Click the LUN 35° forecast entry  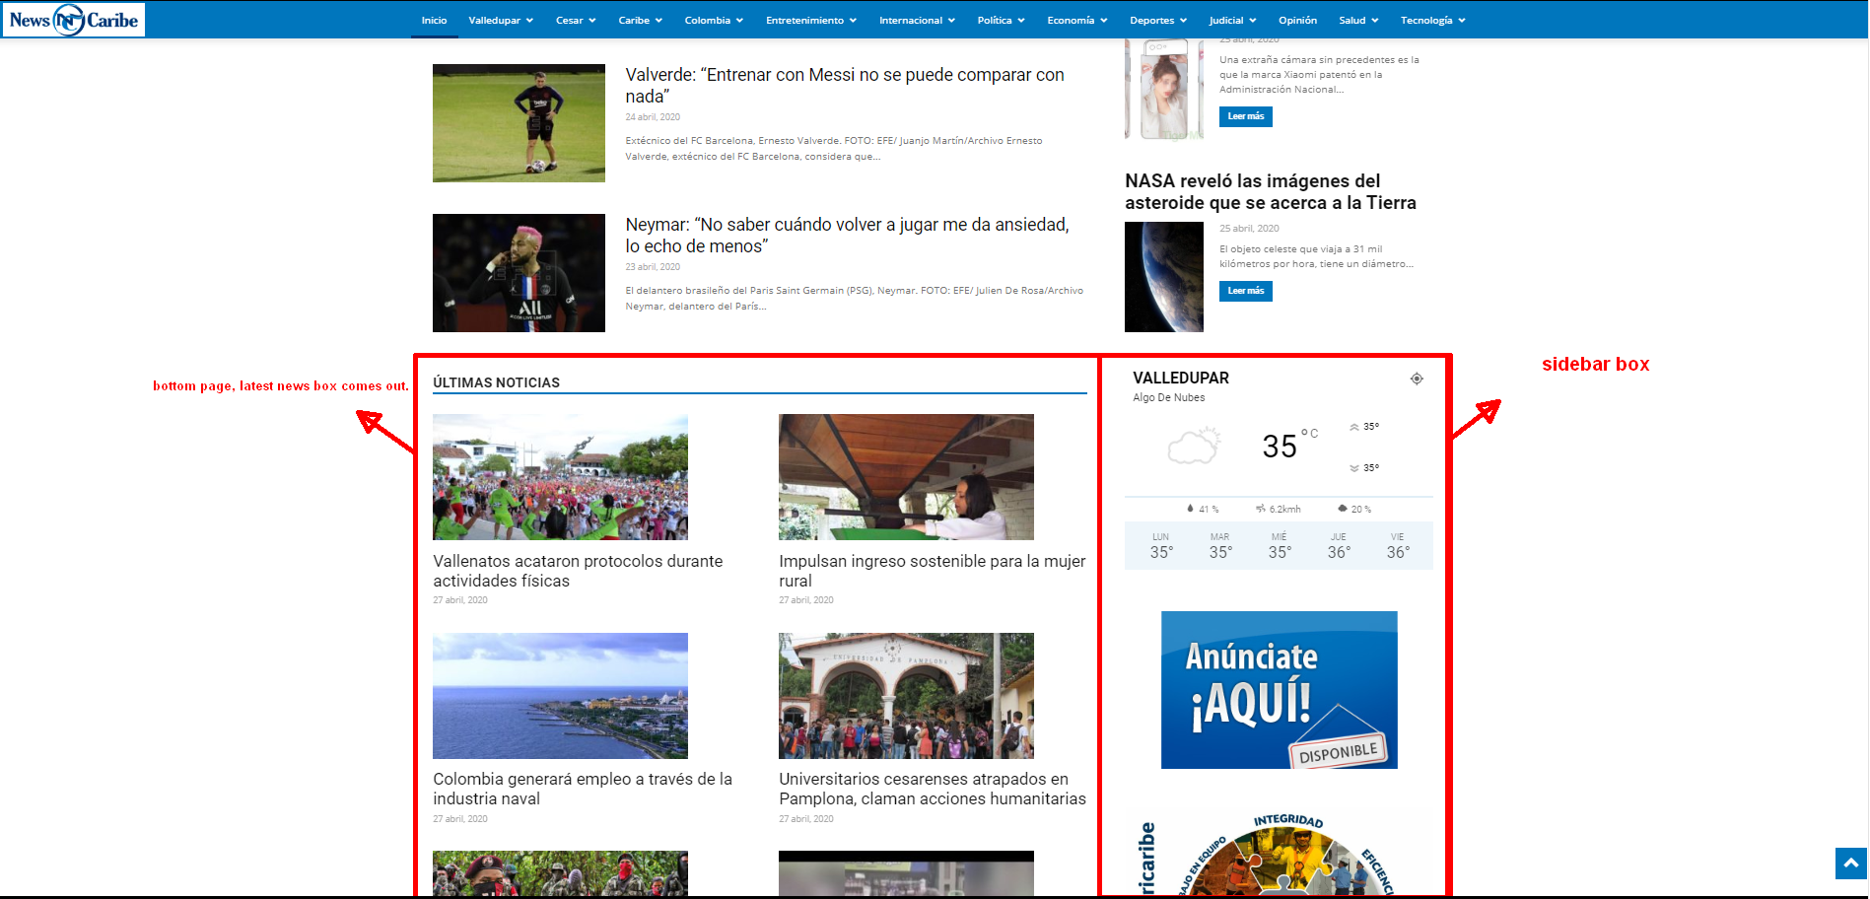point(1161,546)
